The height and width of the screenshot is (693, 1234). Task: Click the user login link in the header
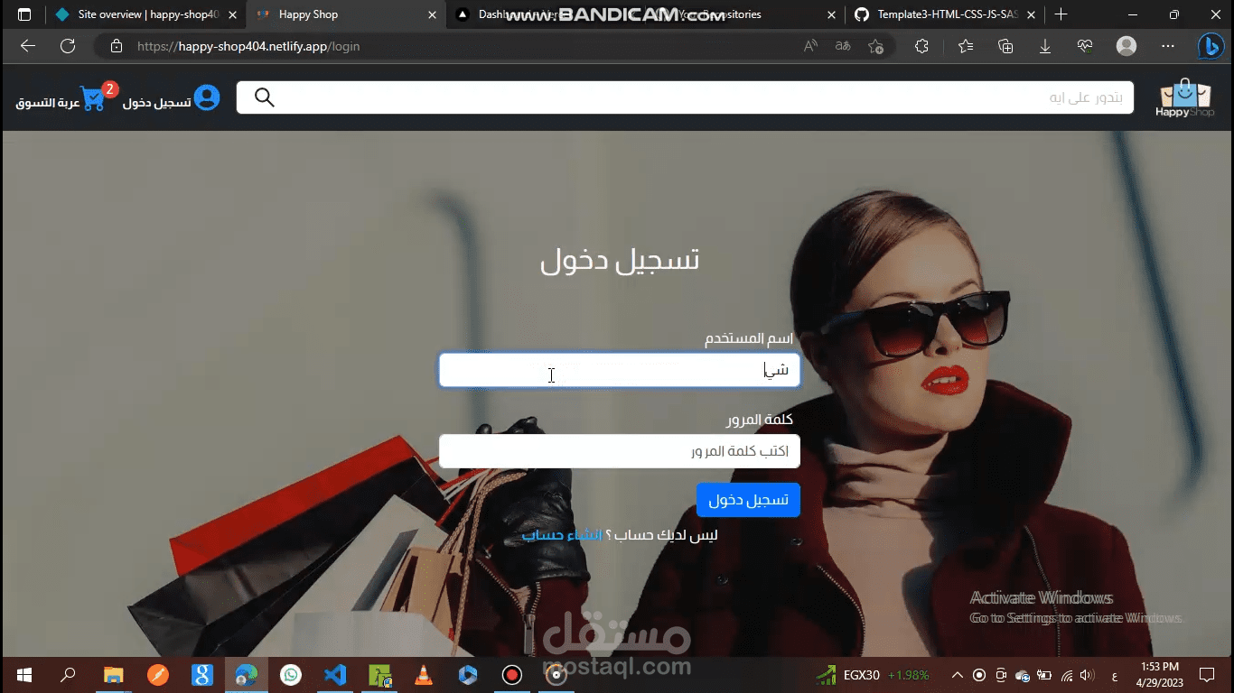(x=172, y=98)
